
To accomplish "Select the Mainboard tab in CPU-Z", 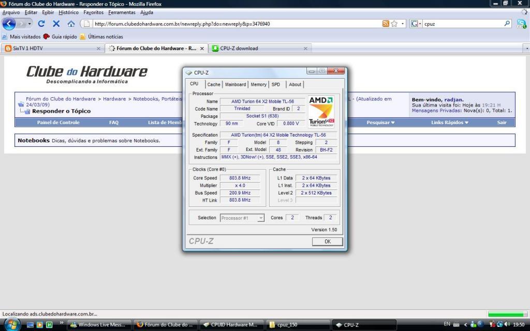I will coord(235,84).
